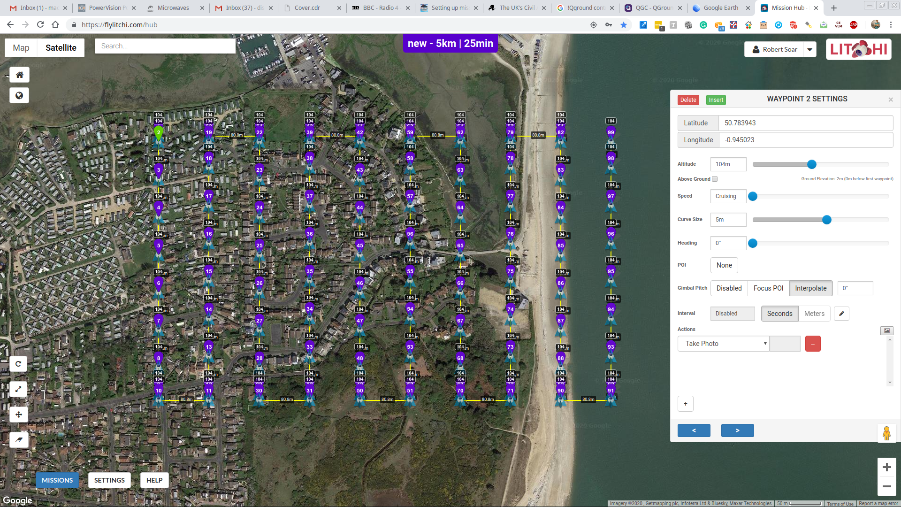901x507 pixels.
Task: Set Gimbal Pitch to Focus POI
Action: tap(768, 288)
